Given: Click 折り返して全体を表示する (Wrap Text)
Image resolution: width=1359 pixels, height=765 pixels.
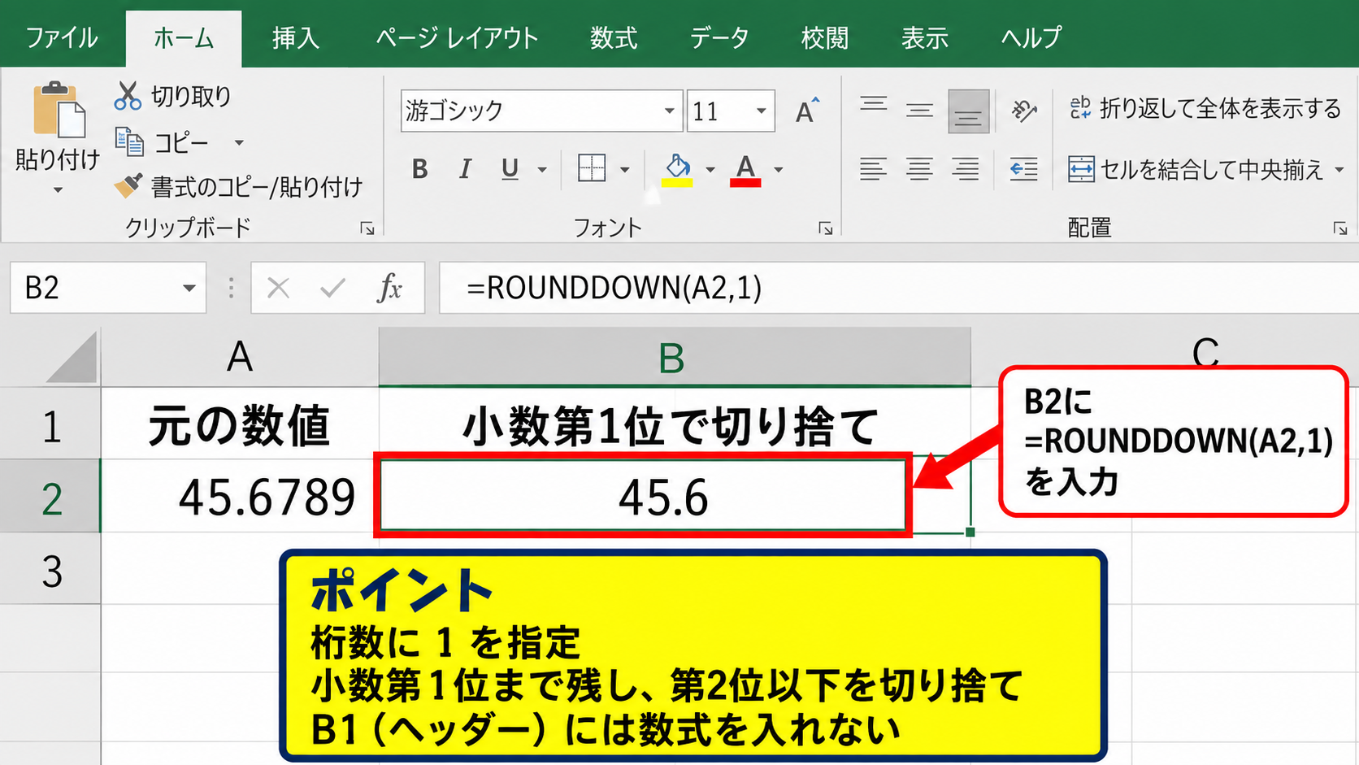Looking at the screenshot, I should 1205,108.
